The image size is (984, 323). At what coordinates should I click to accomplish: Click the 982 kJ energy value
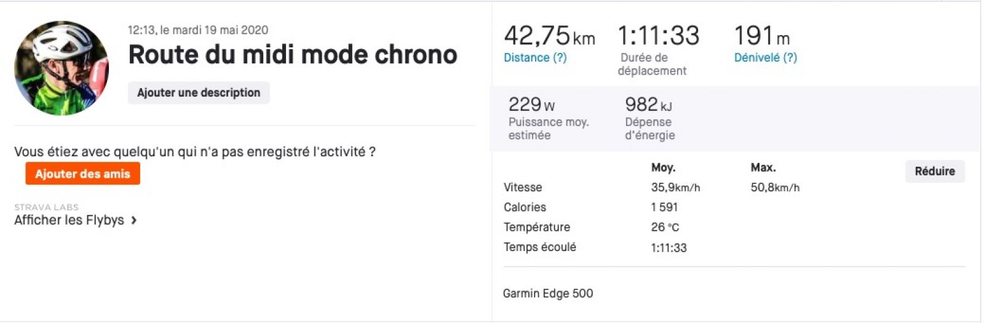(648, 105)
